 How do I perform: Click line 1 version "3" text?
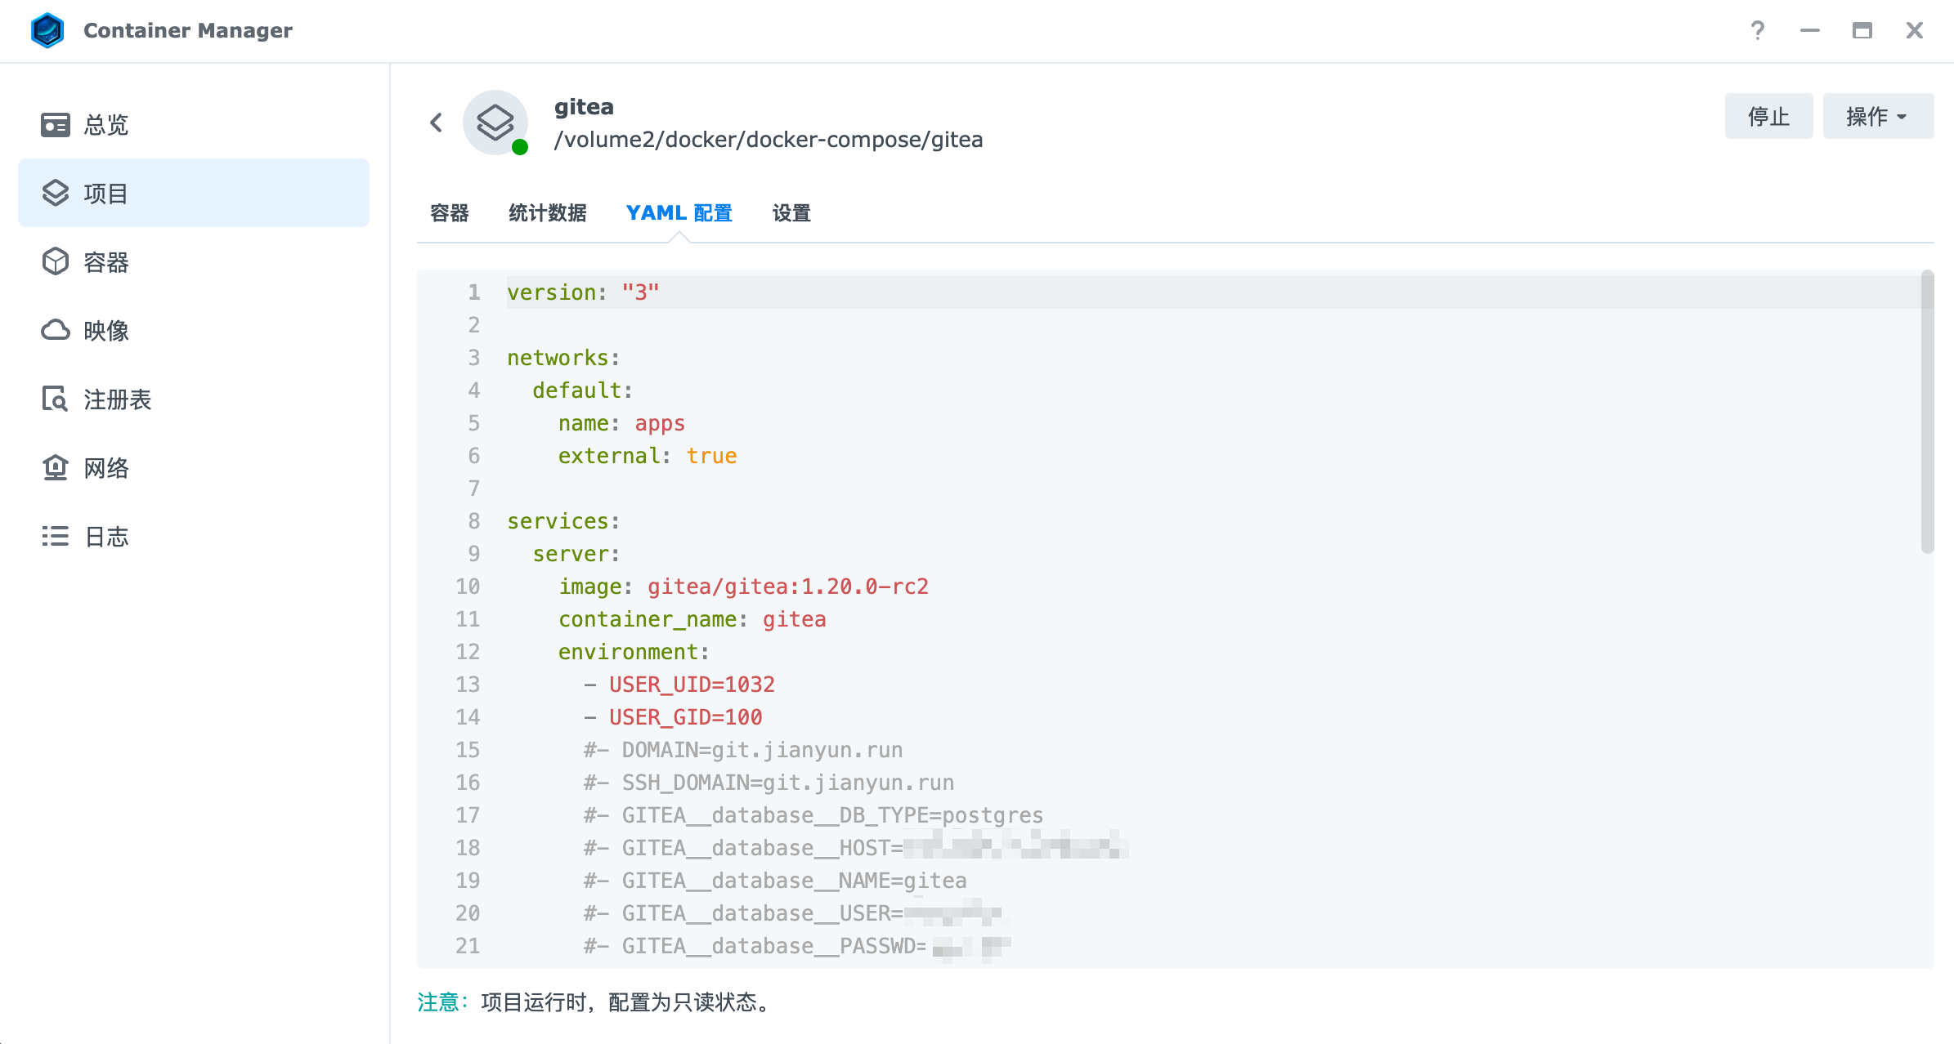click(583, 292)
